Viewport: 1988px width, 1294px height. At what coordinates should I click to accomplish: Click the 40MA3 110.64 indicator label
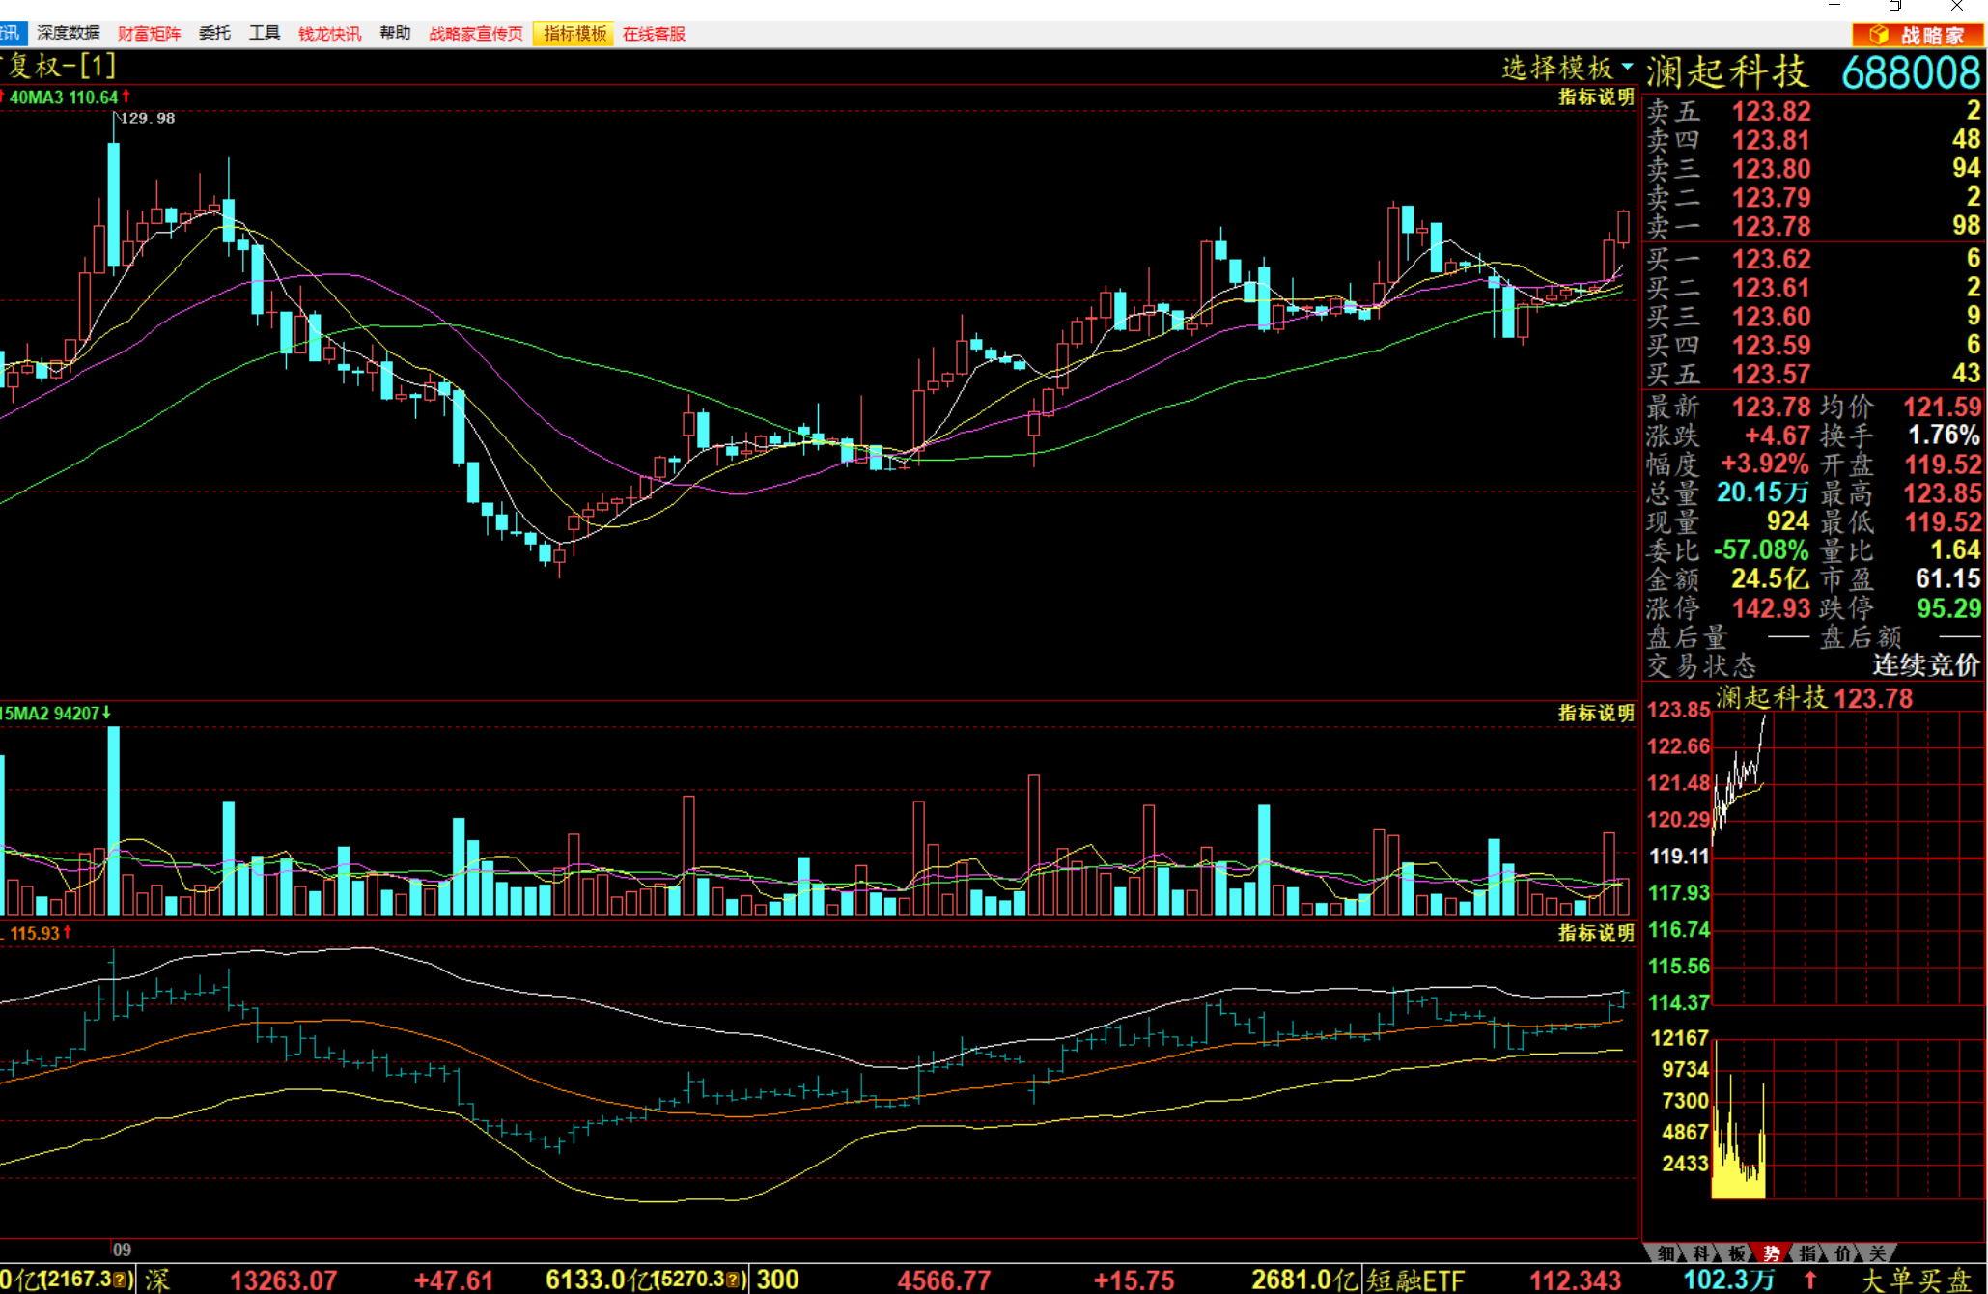[64, 98]
